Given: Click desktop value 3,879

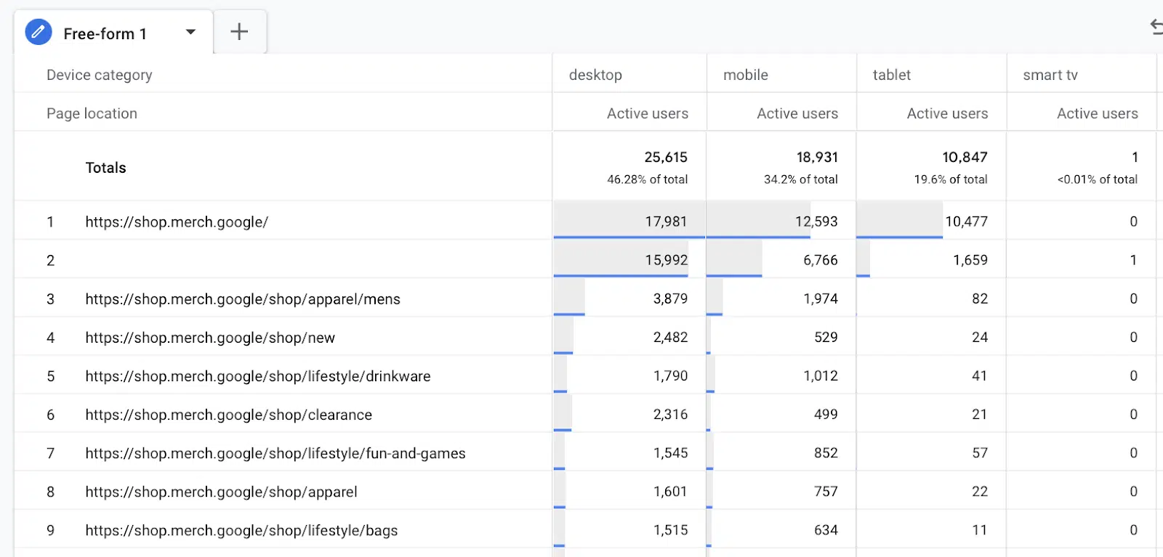Looking at the screenshot, I should point(670,298).
